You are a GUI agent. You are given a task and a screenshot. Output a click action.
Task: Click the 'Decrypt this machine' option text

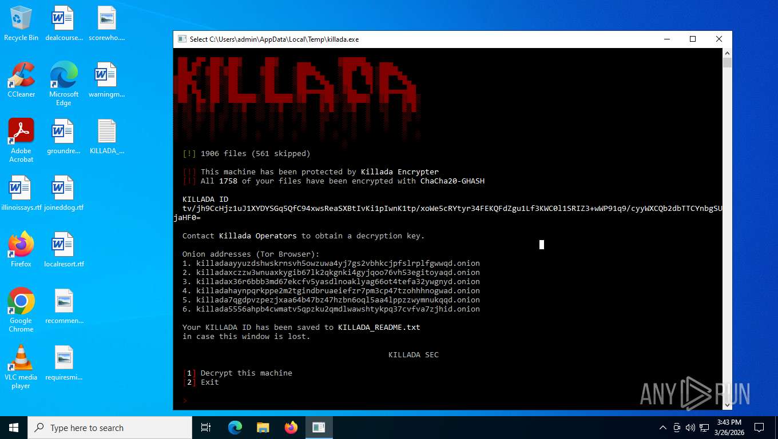coord(247,373)
